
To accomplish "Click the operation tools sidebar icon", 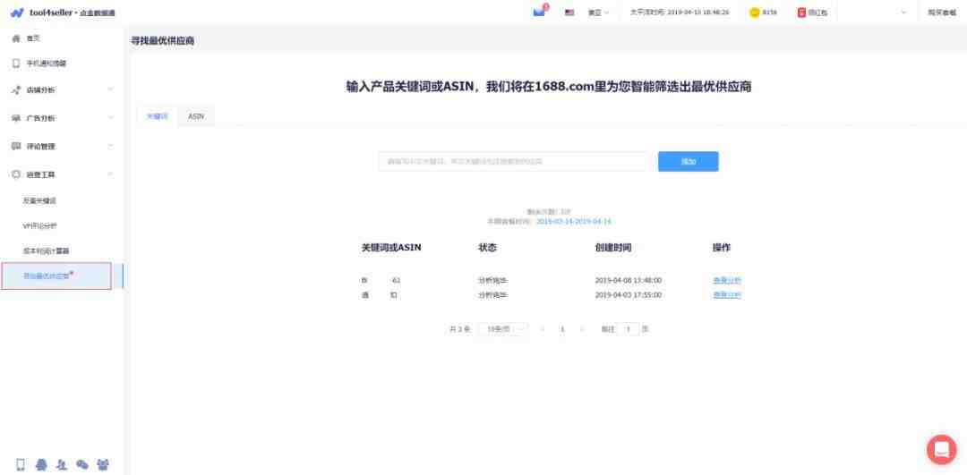I will click(x=17, y=174).
